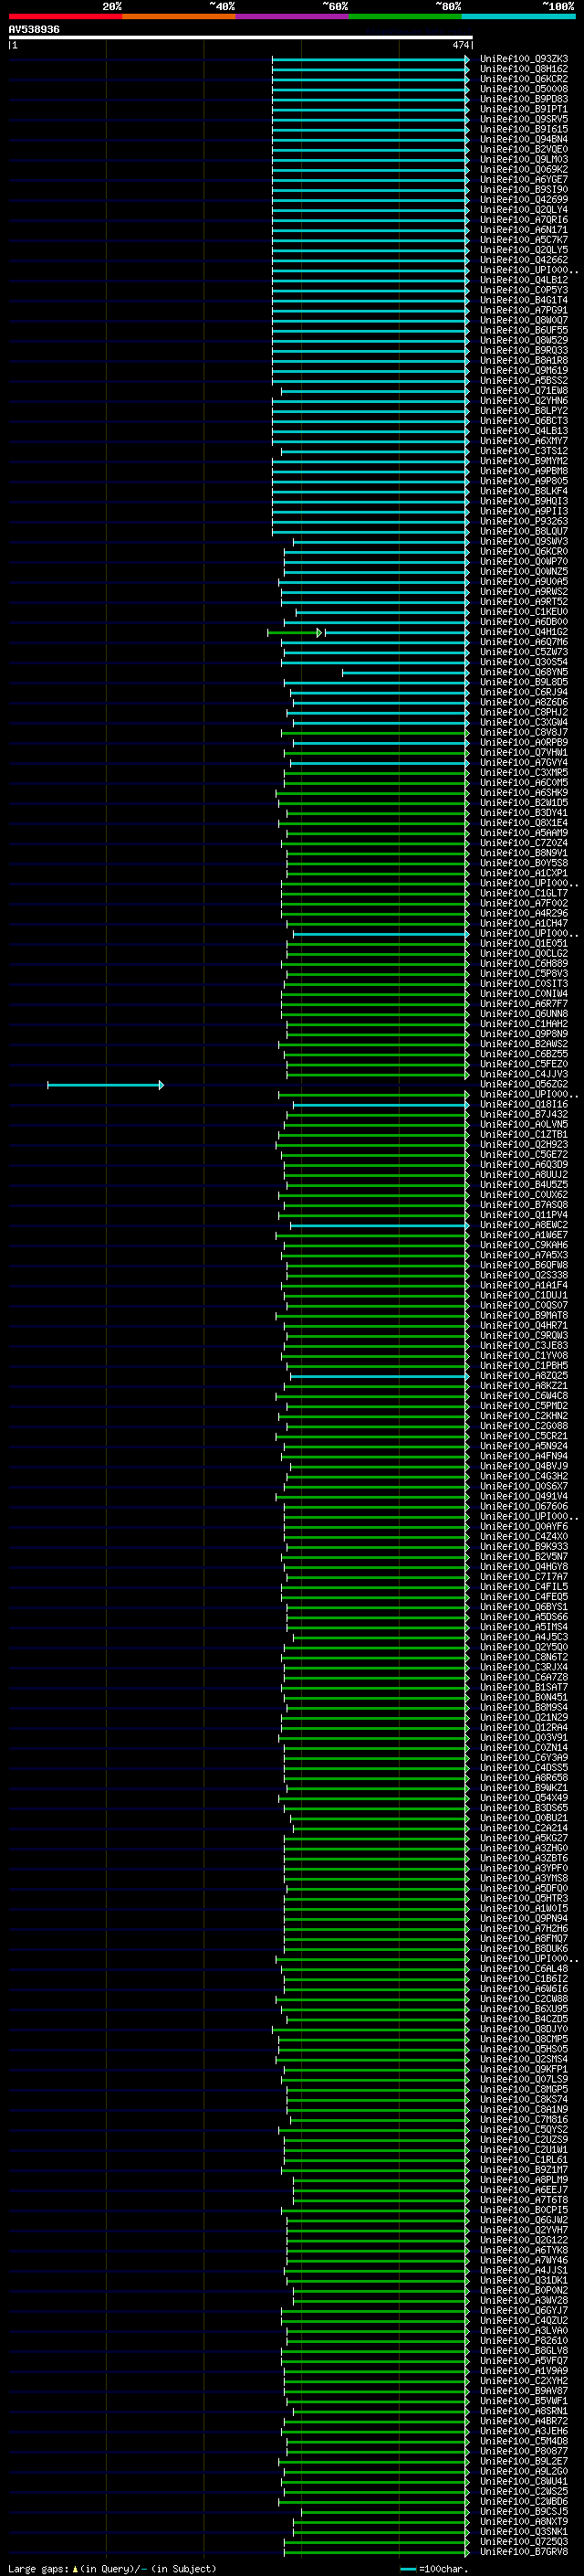Viewport: 584px width, 2576px height.
Task: Select hit label UniRef100_Q68YN5
Action: (x=524, y=673)
